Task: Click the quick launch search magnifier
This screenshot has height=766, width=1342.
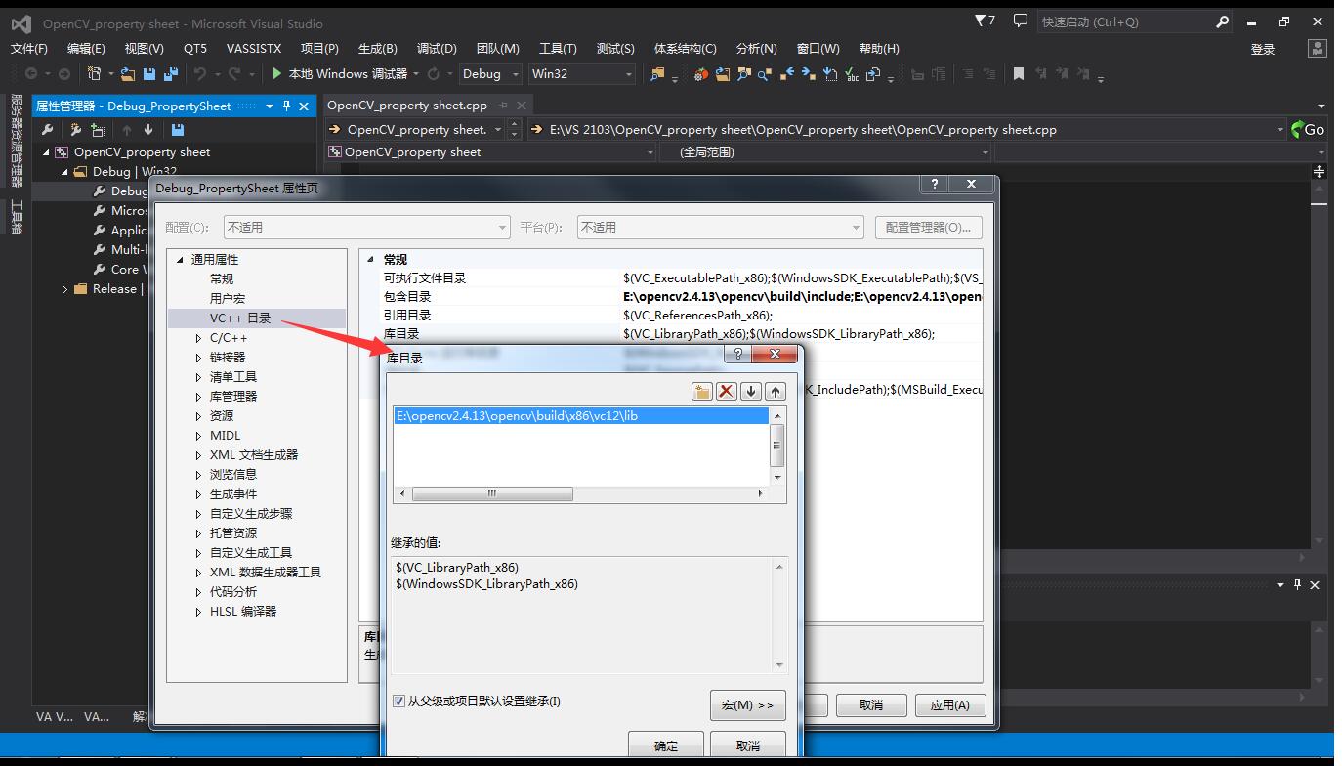Action: point(1223,21)
